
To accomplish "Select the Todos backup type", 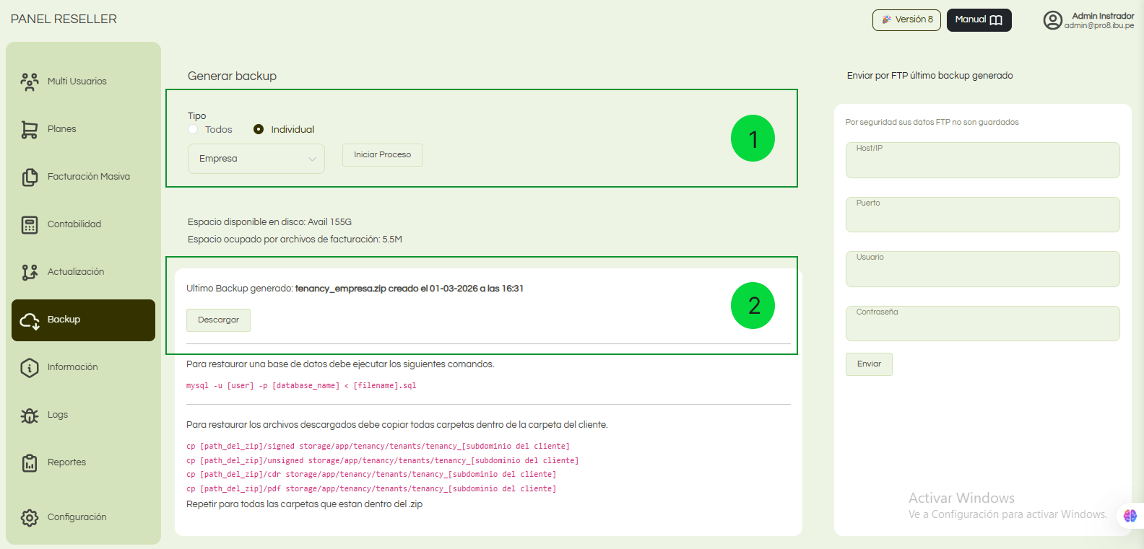I will pyautogui.click(x=193, y=130).
